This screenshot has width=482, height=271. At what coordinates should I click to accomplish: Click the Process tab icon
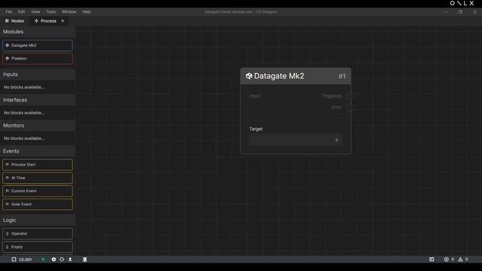tap(36, 21)
